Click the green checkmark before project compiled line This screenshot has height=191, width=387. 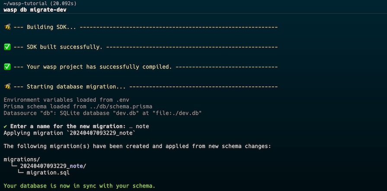click(7, 67)
